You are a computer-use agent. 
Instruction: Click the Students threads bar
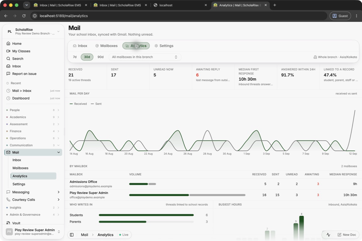point(146,215)
